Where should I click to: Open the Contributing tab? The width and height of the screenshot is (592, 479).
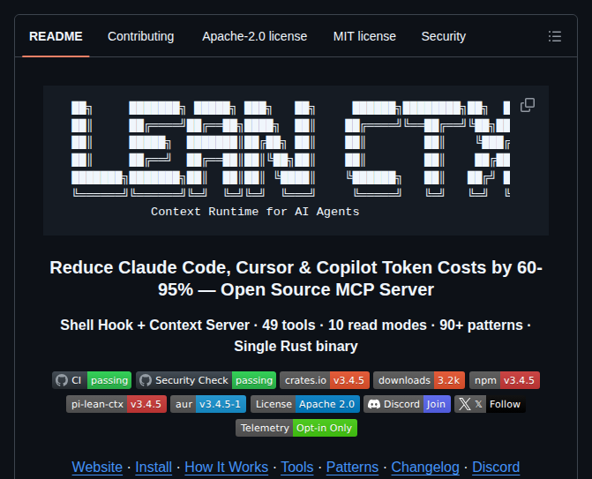141,36
